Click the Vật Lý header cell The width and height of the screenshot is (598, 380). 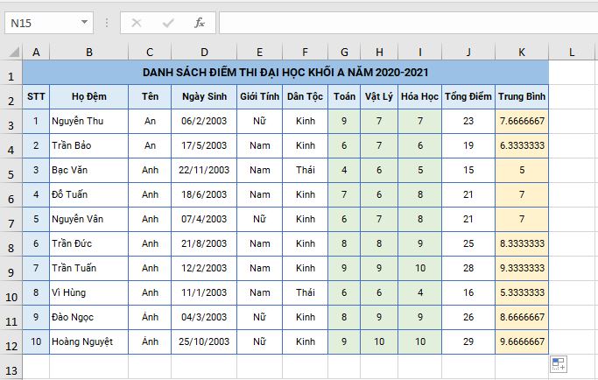coord(379,96)
